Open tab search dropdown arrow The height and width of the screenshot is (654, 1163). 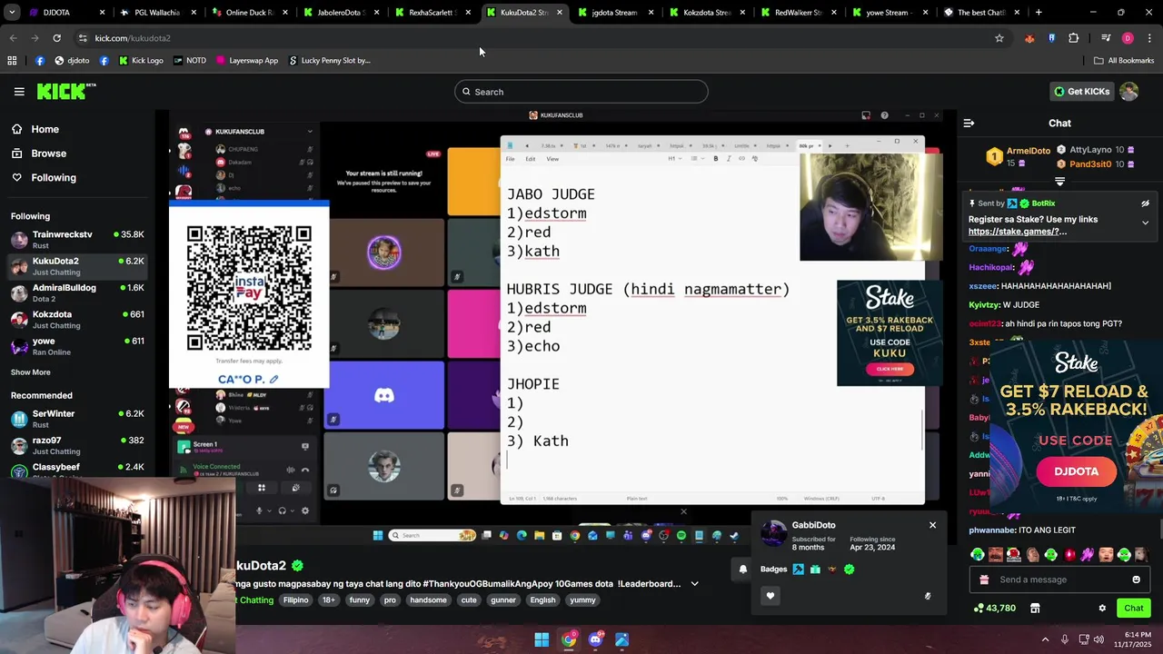12,13
